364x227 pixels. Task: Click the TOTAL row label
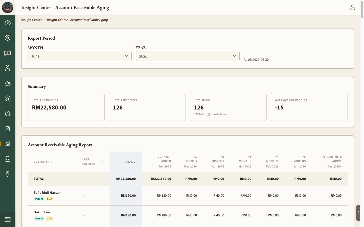point(39,179)
